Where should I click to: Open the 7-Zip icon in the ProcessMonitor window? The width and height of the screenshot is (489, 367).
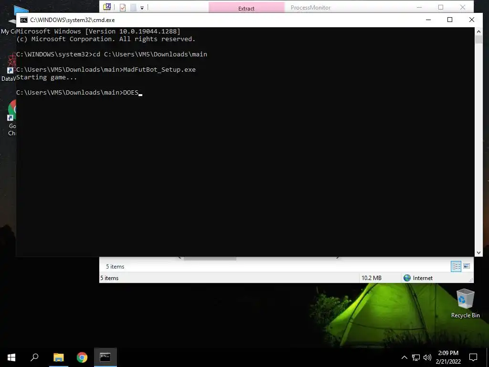pos(107,7)
